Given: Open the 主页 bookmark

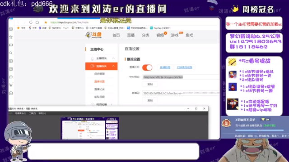Looking at the screenshot, I should coord(33,28).
